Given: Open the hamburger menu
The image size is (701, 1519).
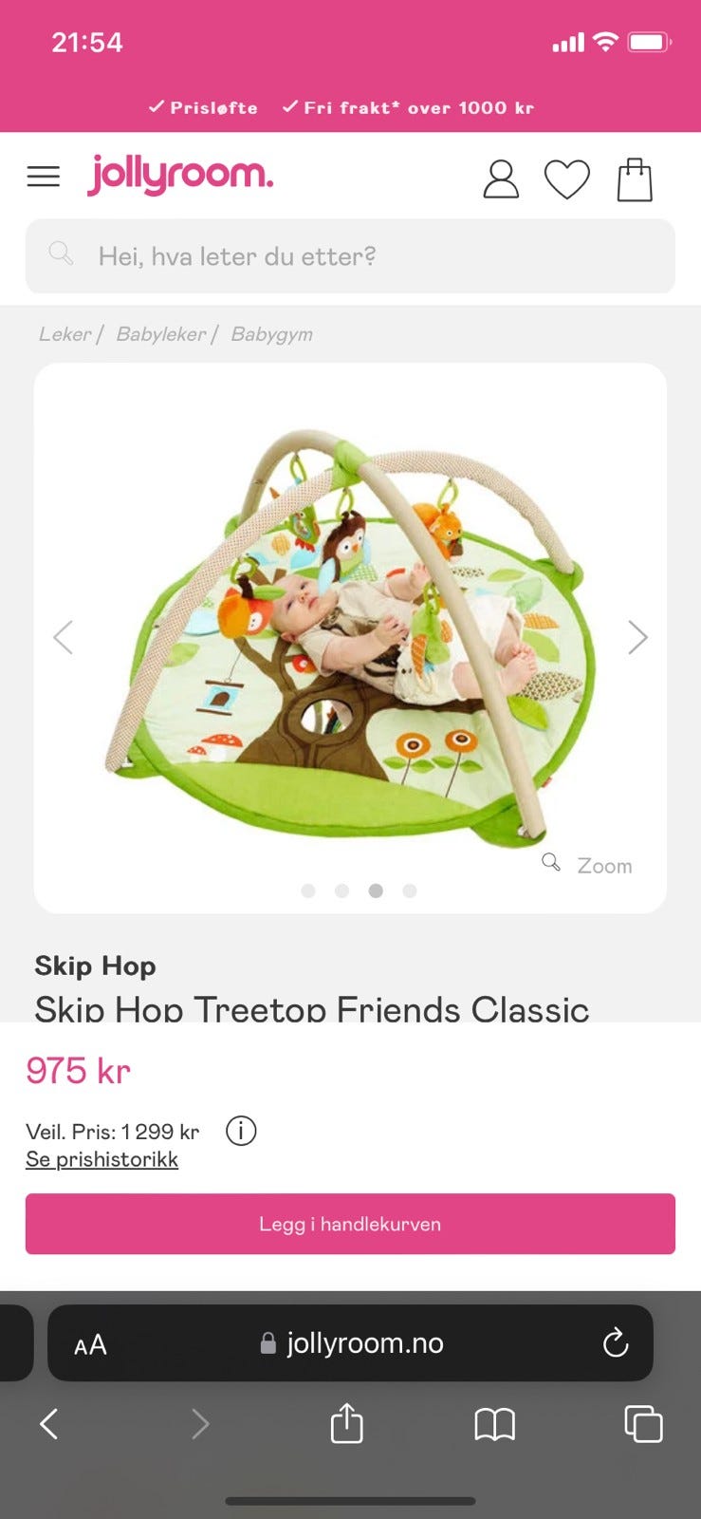Looking at the screenshot, I should [x=43, y=177].
